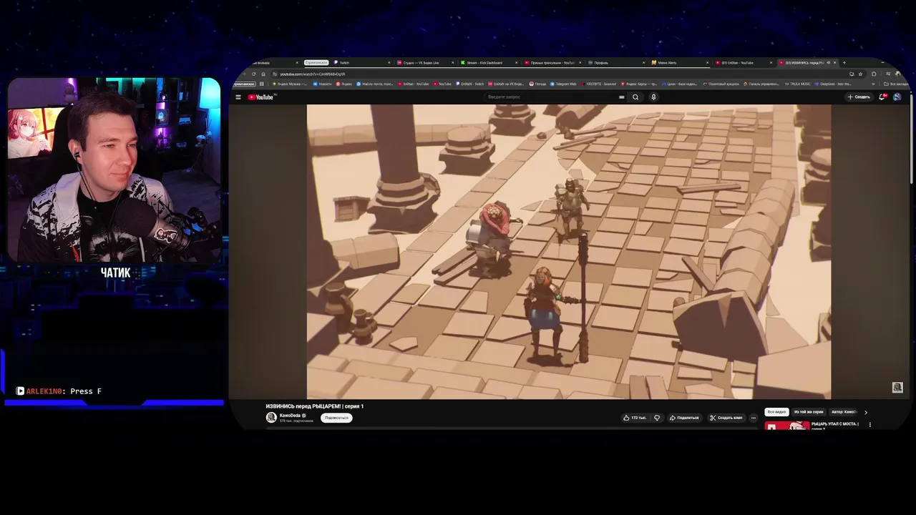The width and height of the screenshot is (916, 515).
Task: Select the Все видео filter chip
Action: 776,412
